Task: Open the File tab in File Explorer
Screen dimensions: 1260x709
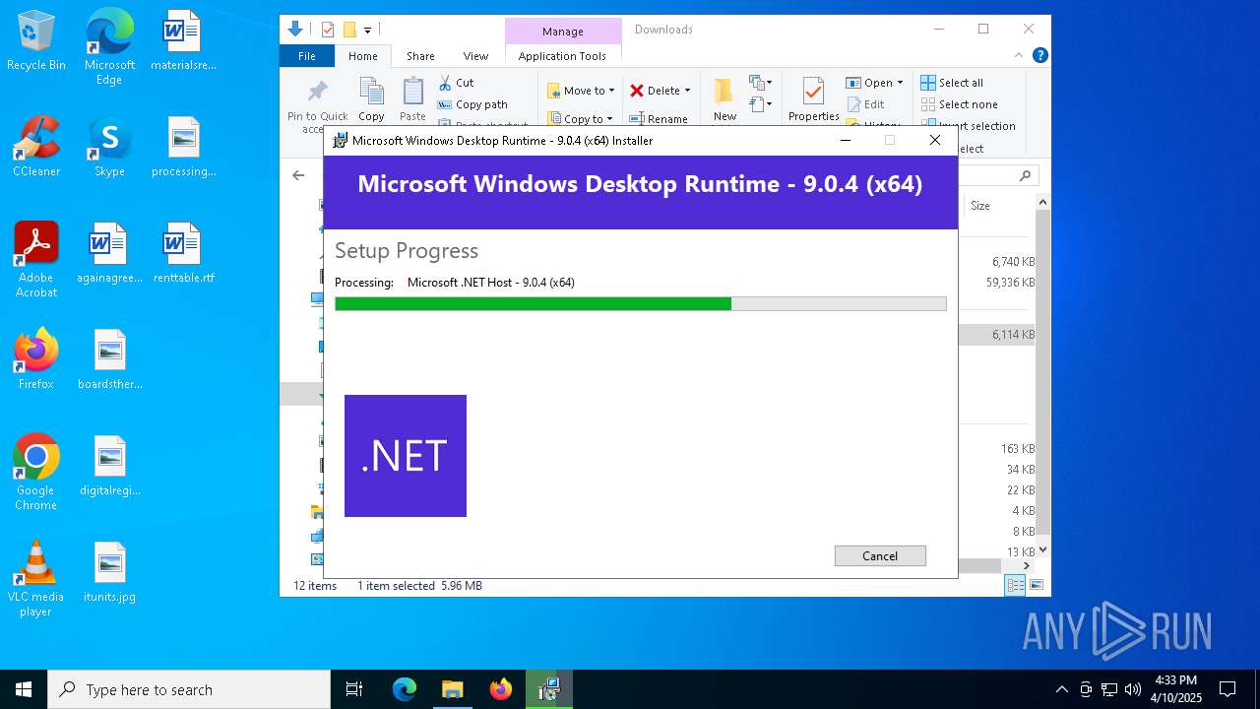Action: click(307, 56)
